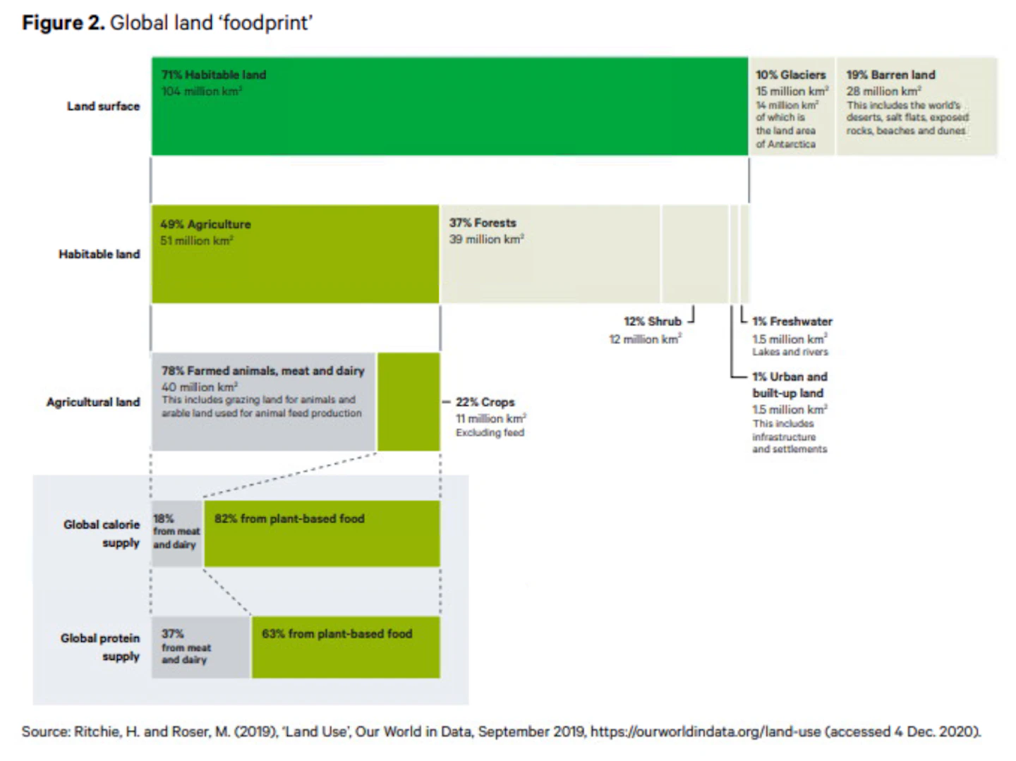Click the 1% Urban and built-up land label
The width and height of the screenshot is (1016, 761).
point(790,385)
